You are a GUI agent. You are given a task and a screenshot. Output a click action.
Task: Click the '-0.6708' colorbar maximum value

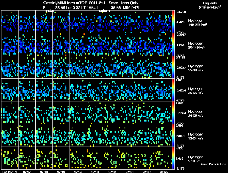pos(181,12)
